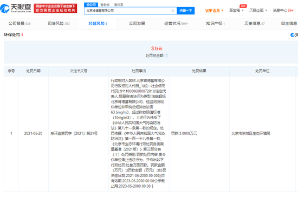298x198 pixels.
Task: Click the penalty reason description text
Action: point(139,133)
